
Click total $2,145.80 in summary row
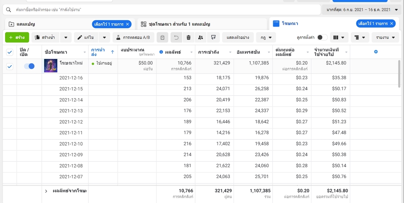(338, 191)
